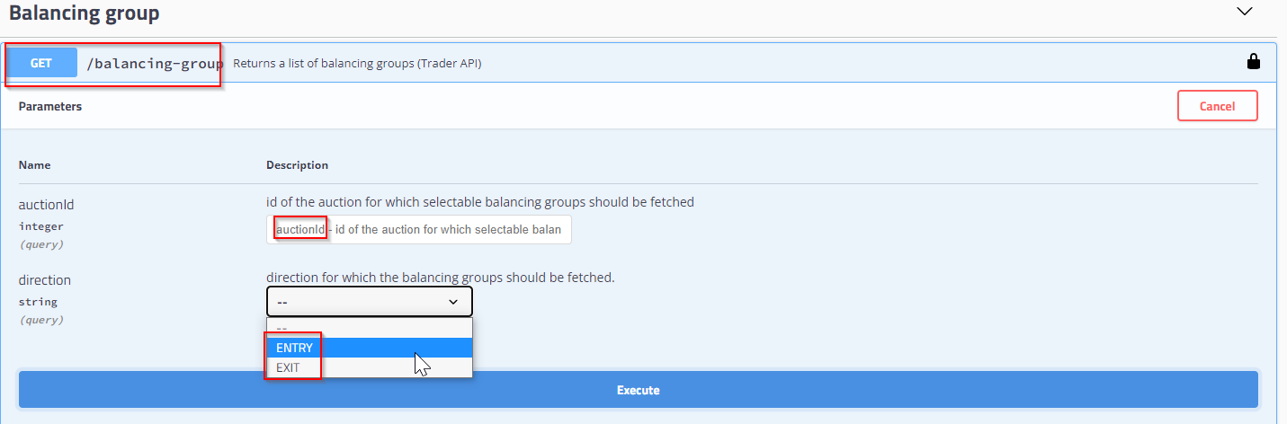The image size is (1287, 424).
Task: Click the Parameters section title
Action: tap(50, 106)
